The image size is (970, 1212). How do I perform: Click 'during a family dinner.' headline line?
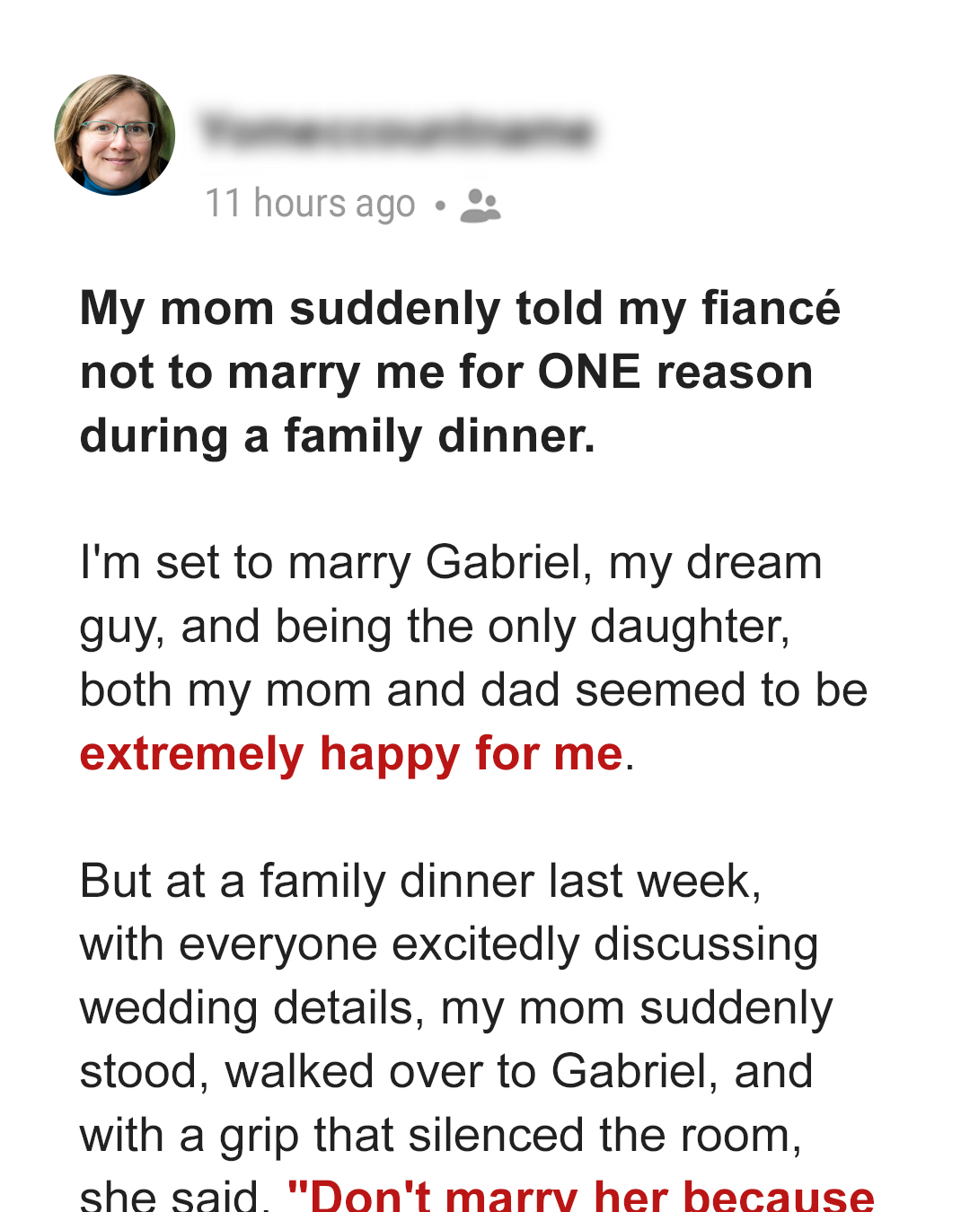(x=338, y=436)
